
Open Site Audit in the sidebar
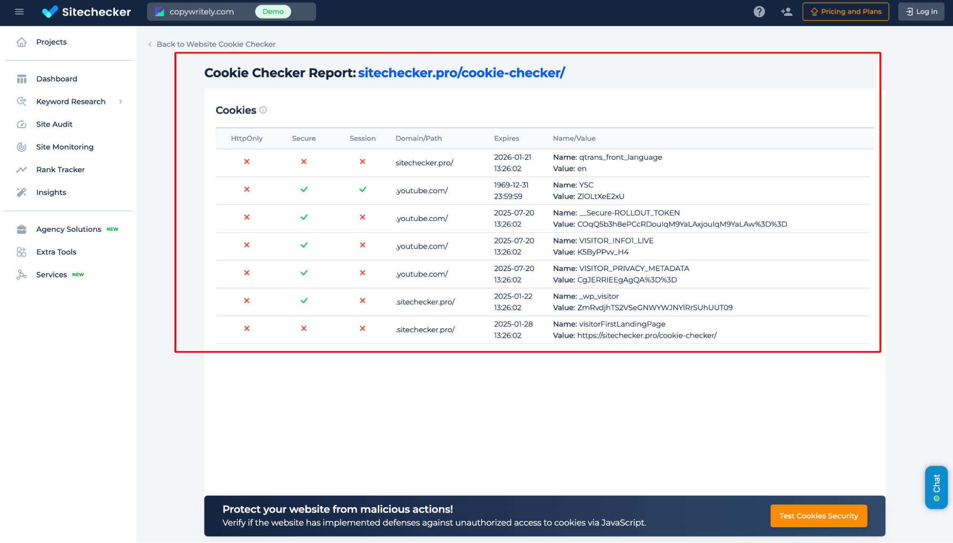pyautogui.click(x=54, y=124)
